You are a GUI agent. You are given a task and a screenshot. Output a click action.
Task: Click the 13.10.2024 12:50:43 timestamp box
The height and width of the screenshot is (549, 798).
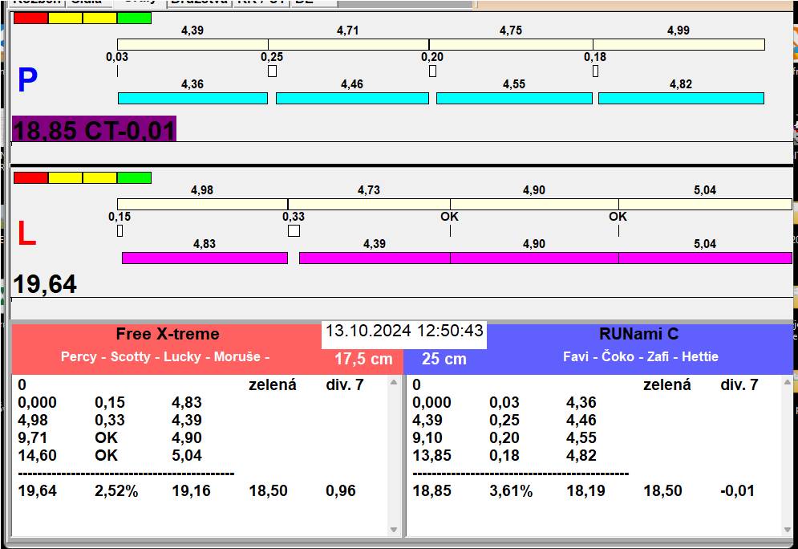404,331
